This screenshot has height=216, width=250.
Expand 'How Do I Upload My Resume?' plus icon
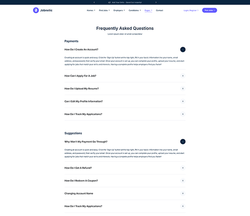point(183,89)
